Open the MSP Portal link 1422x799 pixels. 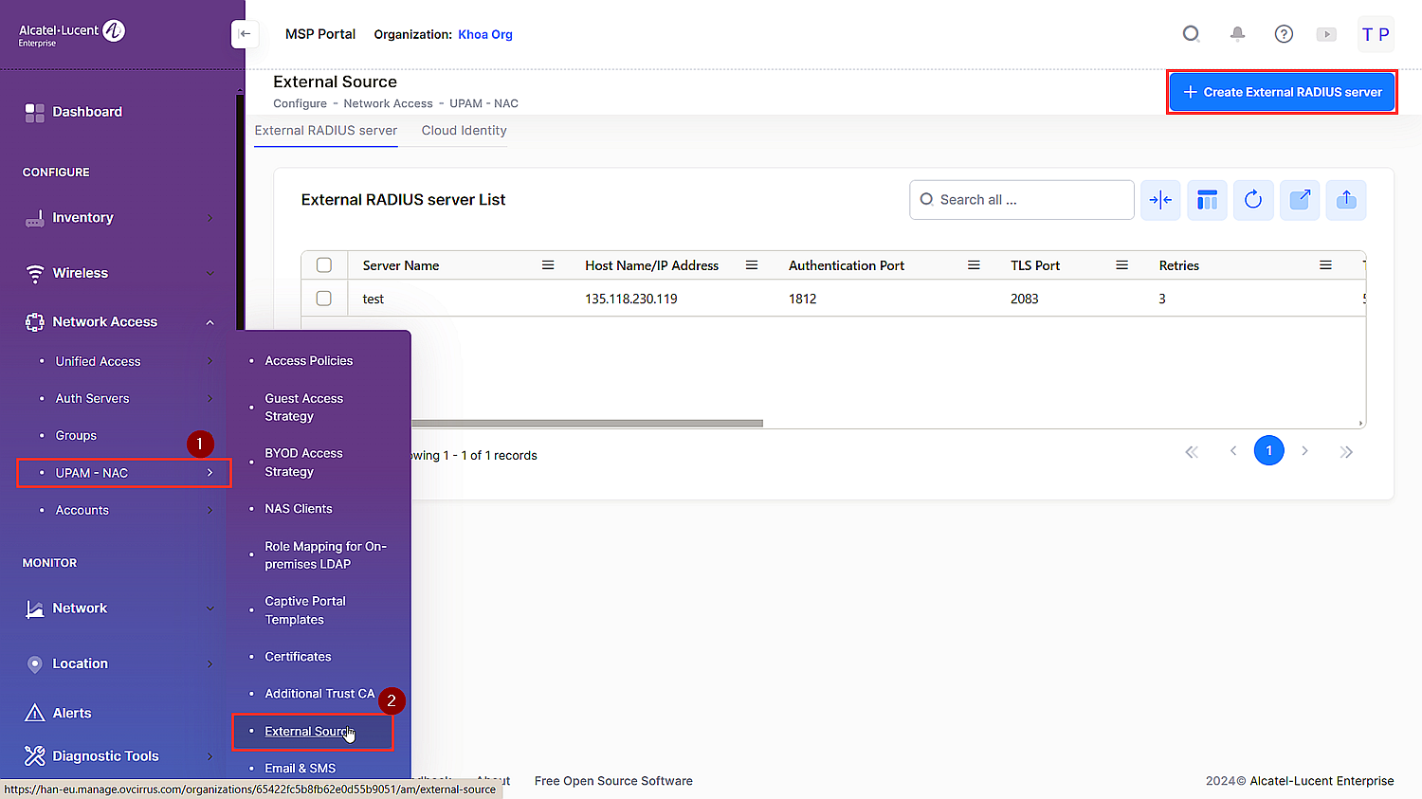320,34
